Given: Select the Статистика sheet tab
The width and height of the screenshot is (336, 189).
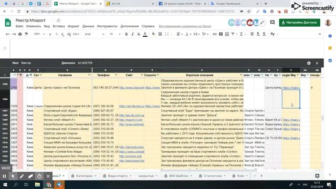Looking at the screenshot, I should 213,176.
